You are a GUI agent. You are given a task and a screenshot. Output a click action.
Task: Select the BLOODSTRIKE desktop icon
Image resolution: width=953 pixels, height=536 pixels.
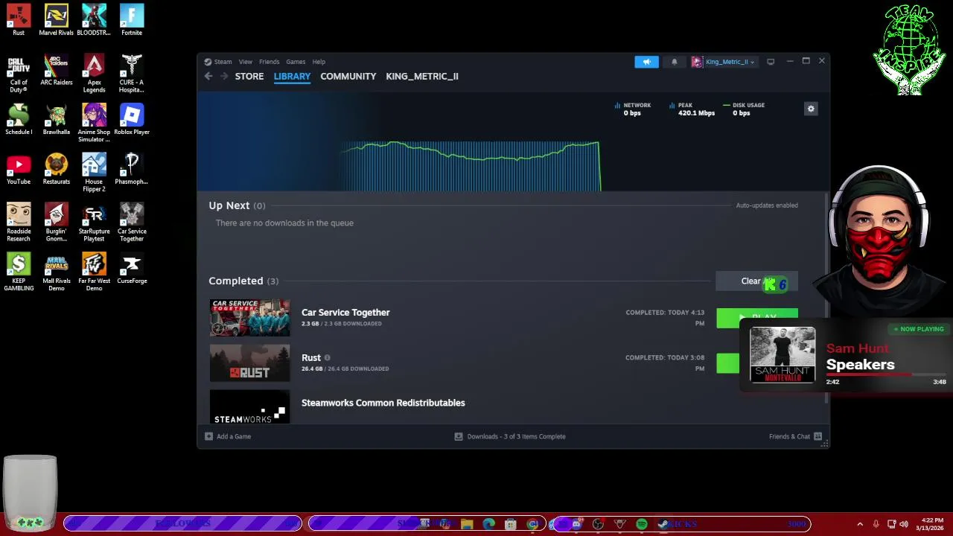click(94, 20)
